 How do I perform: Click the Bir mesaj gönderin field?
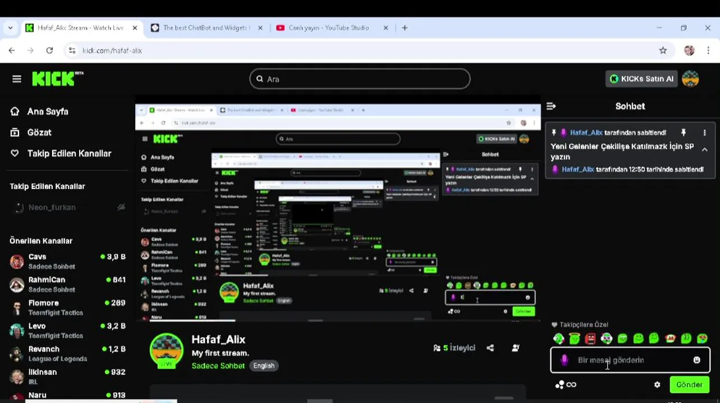[x=630, y=360]
